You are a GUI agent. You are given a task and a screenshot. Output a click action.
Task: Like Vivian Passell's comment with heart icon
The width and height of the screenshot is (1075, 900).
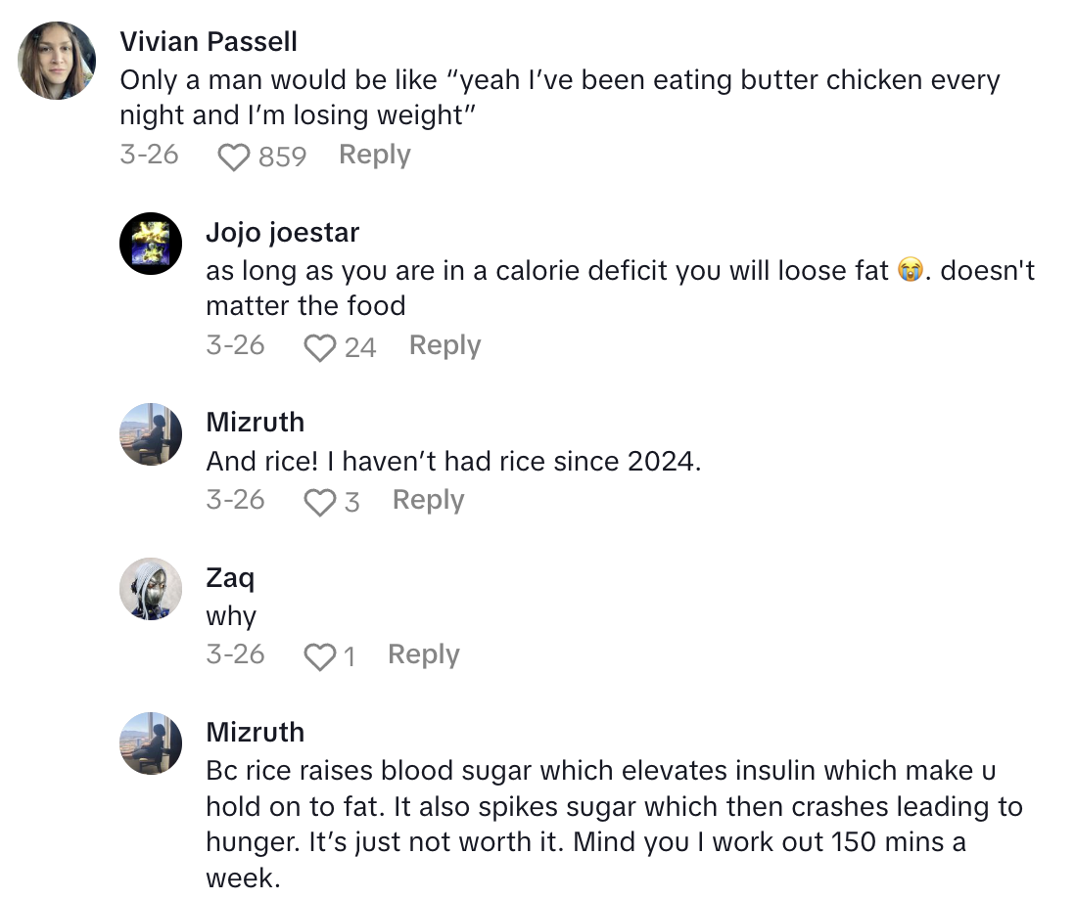233,157
